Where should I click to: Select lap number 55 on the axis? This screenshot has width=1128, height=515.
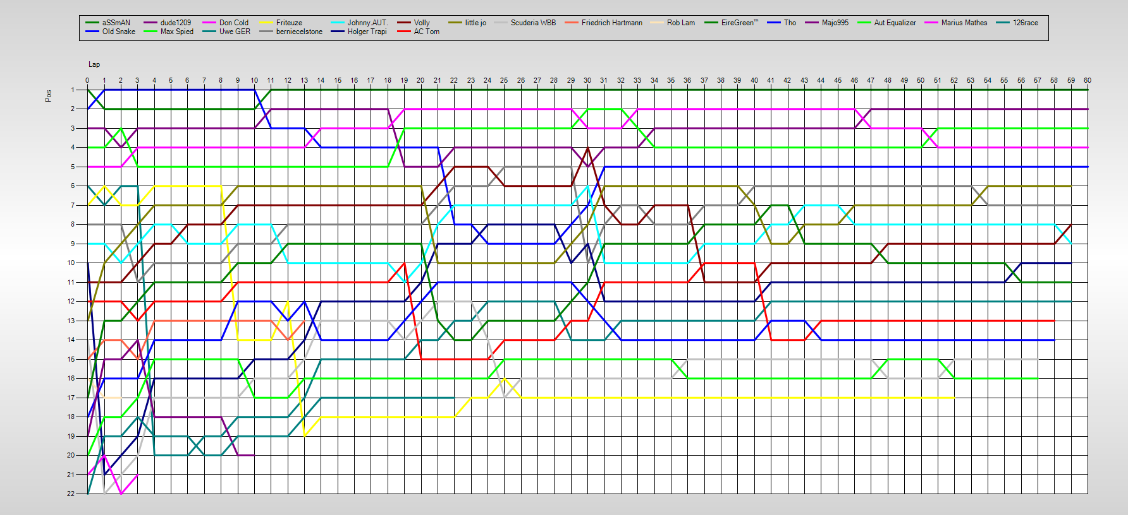point(1004,80)
